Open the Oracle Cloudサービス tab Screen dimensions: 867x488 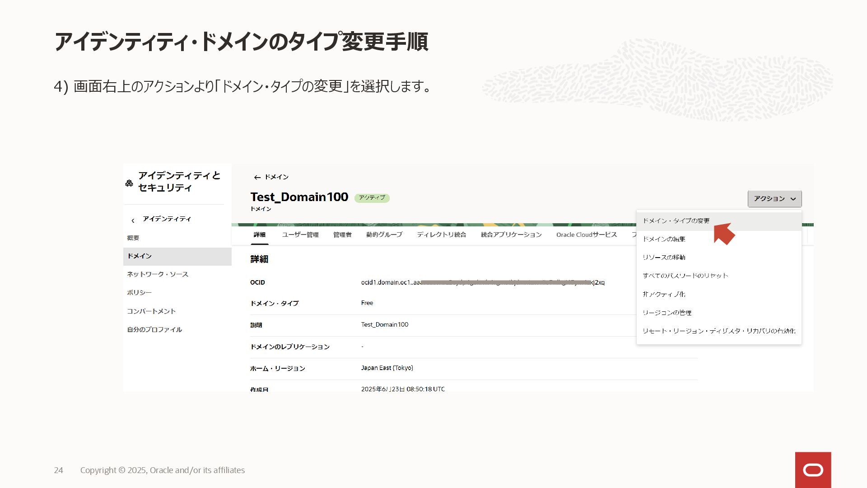tap(587, 235)
